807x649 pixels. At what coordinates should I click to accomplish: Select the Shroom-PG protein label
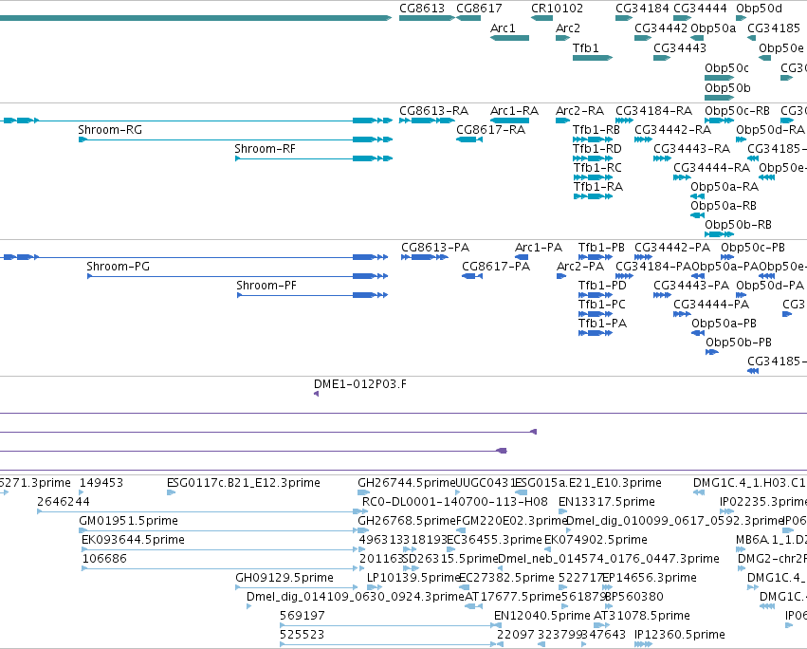pyautogui.click(x=118, y=267)
